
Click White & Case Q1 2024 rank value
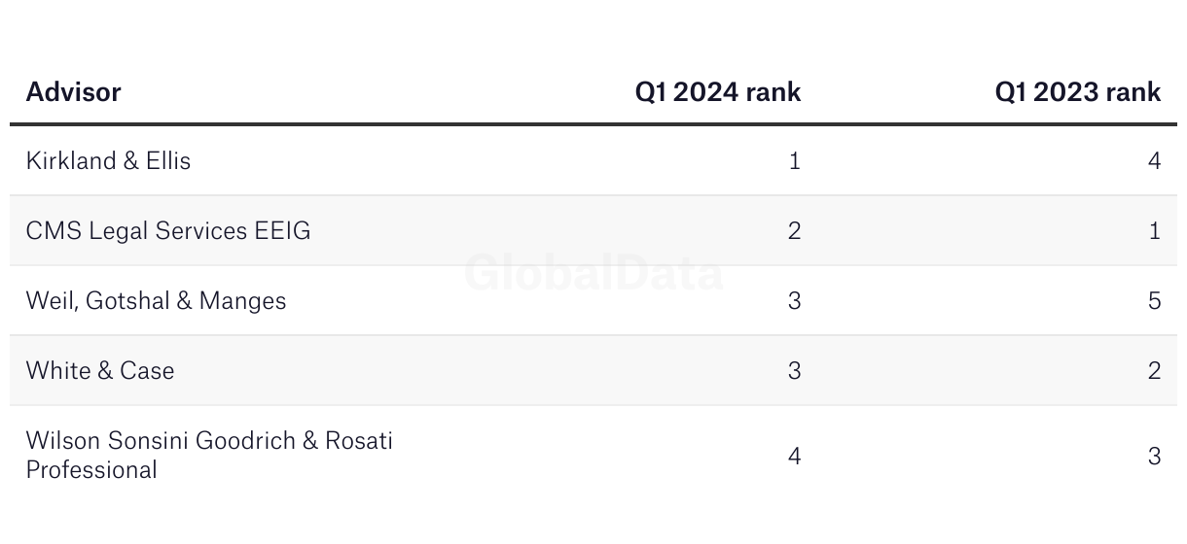pyautogui.click(x=794, y=371)
